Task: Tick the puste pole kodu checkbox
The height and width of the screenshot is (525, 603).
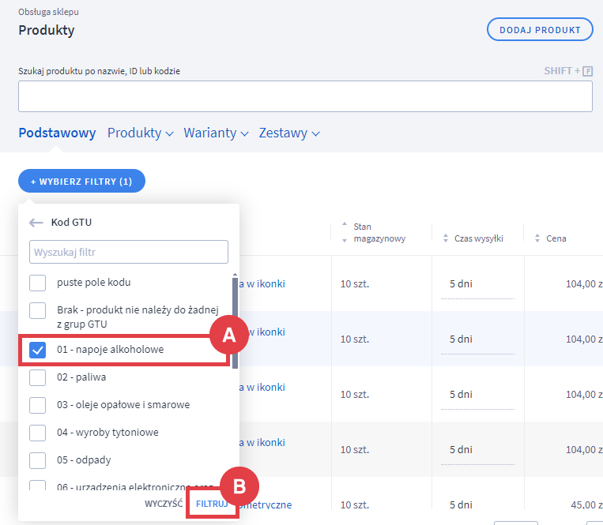Action: (37, 283)
